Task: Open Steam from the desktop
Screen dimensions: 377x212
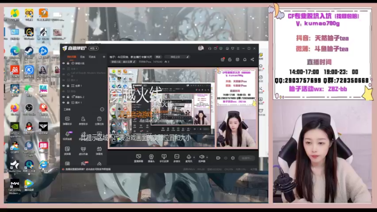Action: (29, 53)
